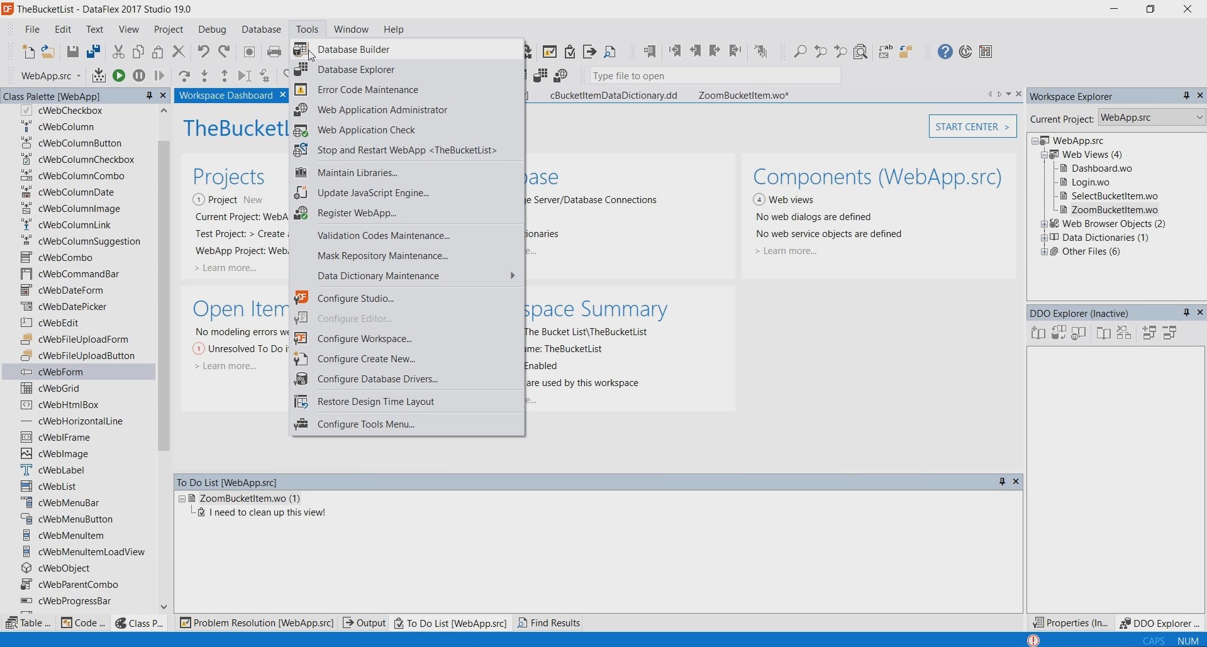This screenshot has width=1207, height=647.
Task: Click the Pause icon in the debug toolbar
Action: (139, 76)
